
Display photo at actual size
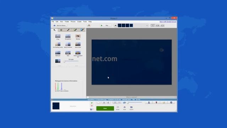(x=119, y=103)
